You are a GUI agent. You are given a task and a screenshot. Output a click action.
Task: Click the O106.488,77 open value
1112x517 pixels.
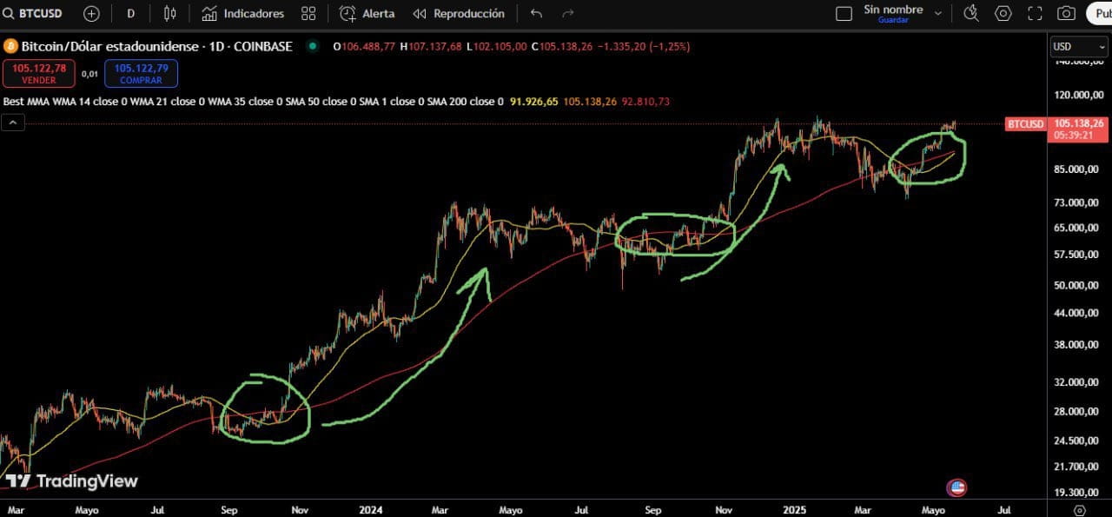point(365,46)
